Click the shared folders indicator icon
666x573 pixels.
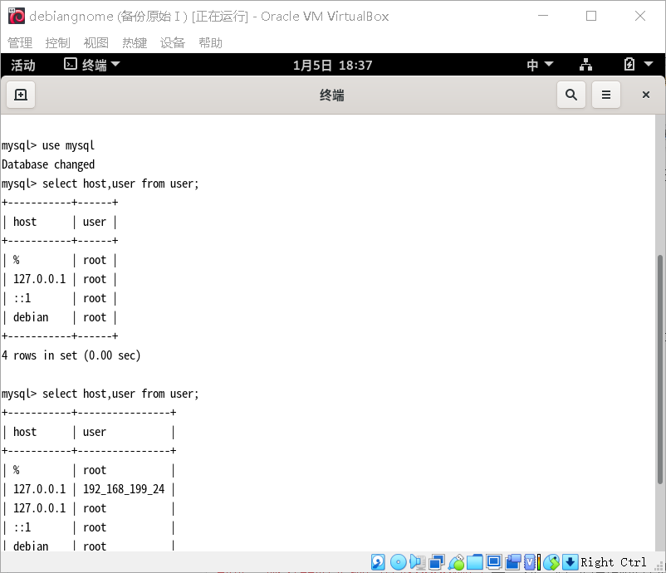click(x=475, y=562)
